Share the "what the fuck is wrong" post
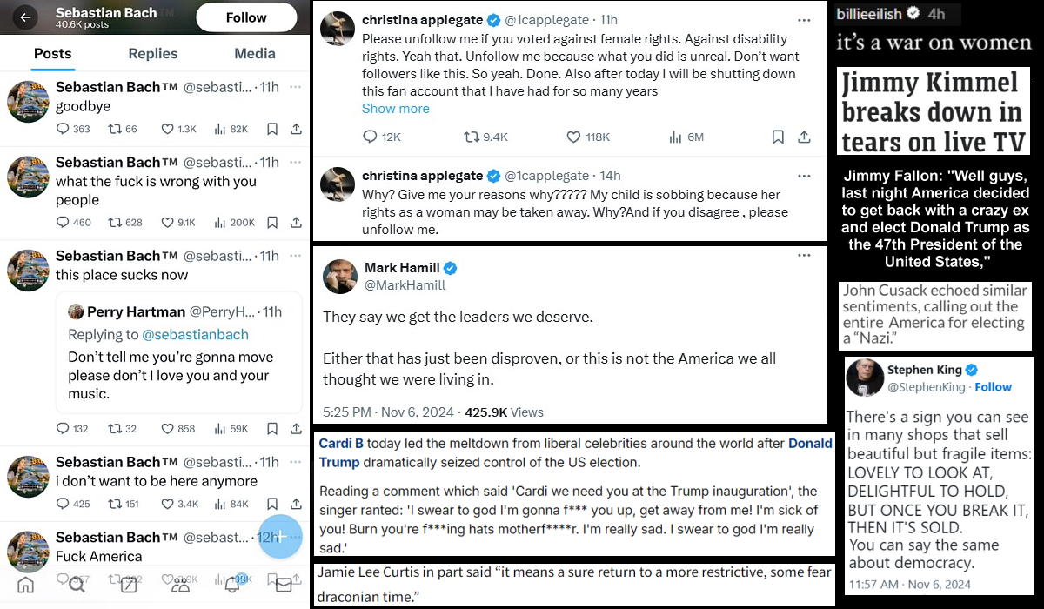Image resolution: width=1044 pixels, height=609 pixels. coord(296,222)
